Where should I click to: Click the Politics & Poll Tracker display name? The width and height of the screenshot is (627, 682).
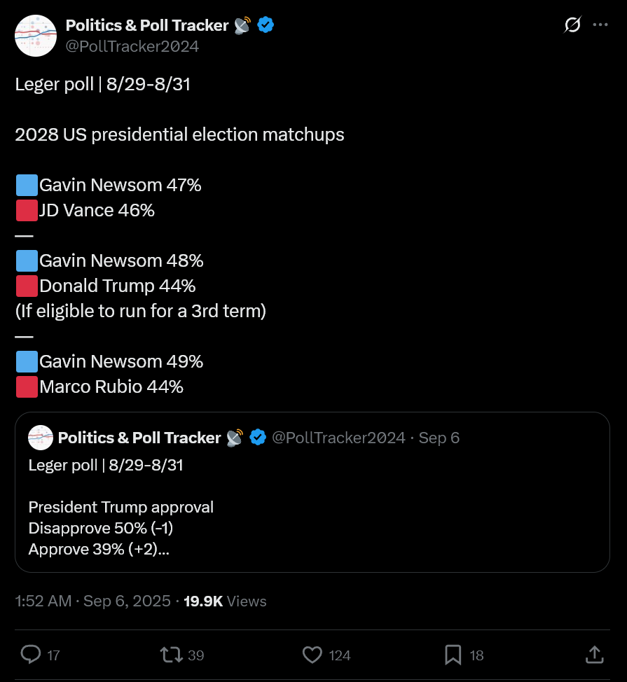click(x=147, y=25)
